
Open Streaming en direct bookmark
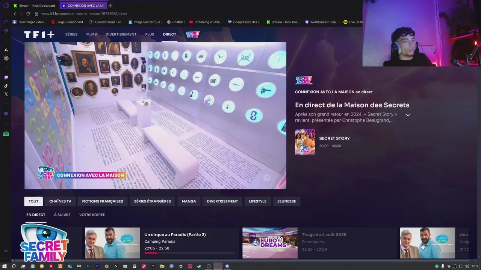click(206, 22)
